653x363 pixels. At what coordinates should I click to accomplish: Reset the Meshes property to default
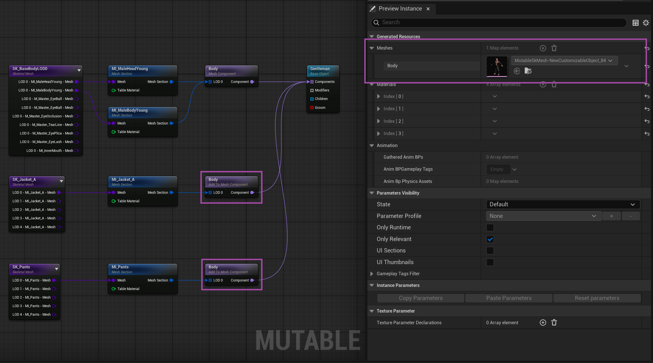point(647,48)
